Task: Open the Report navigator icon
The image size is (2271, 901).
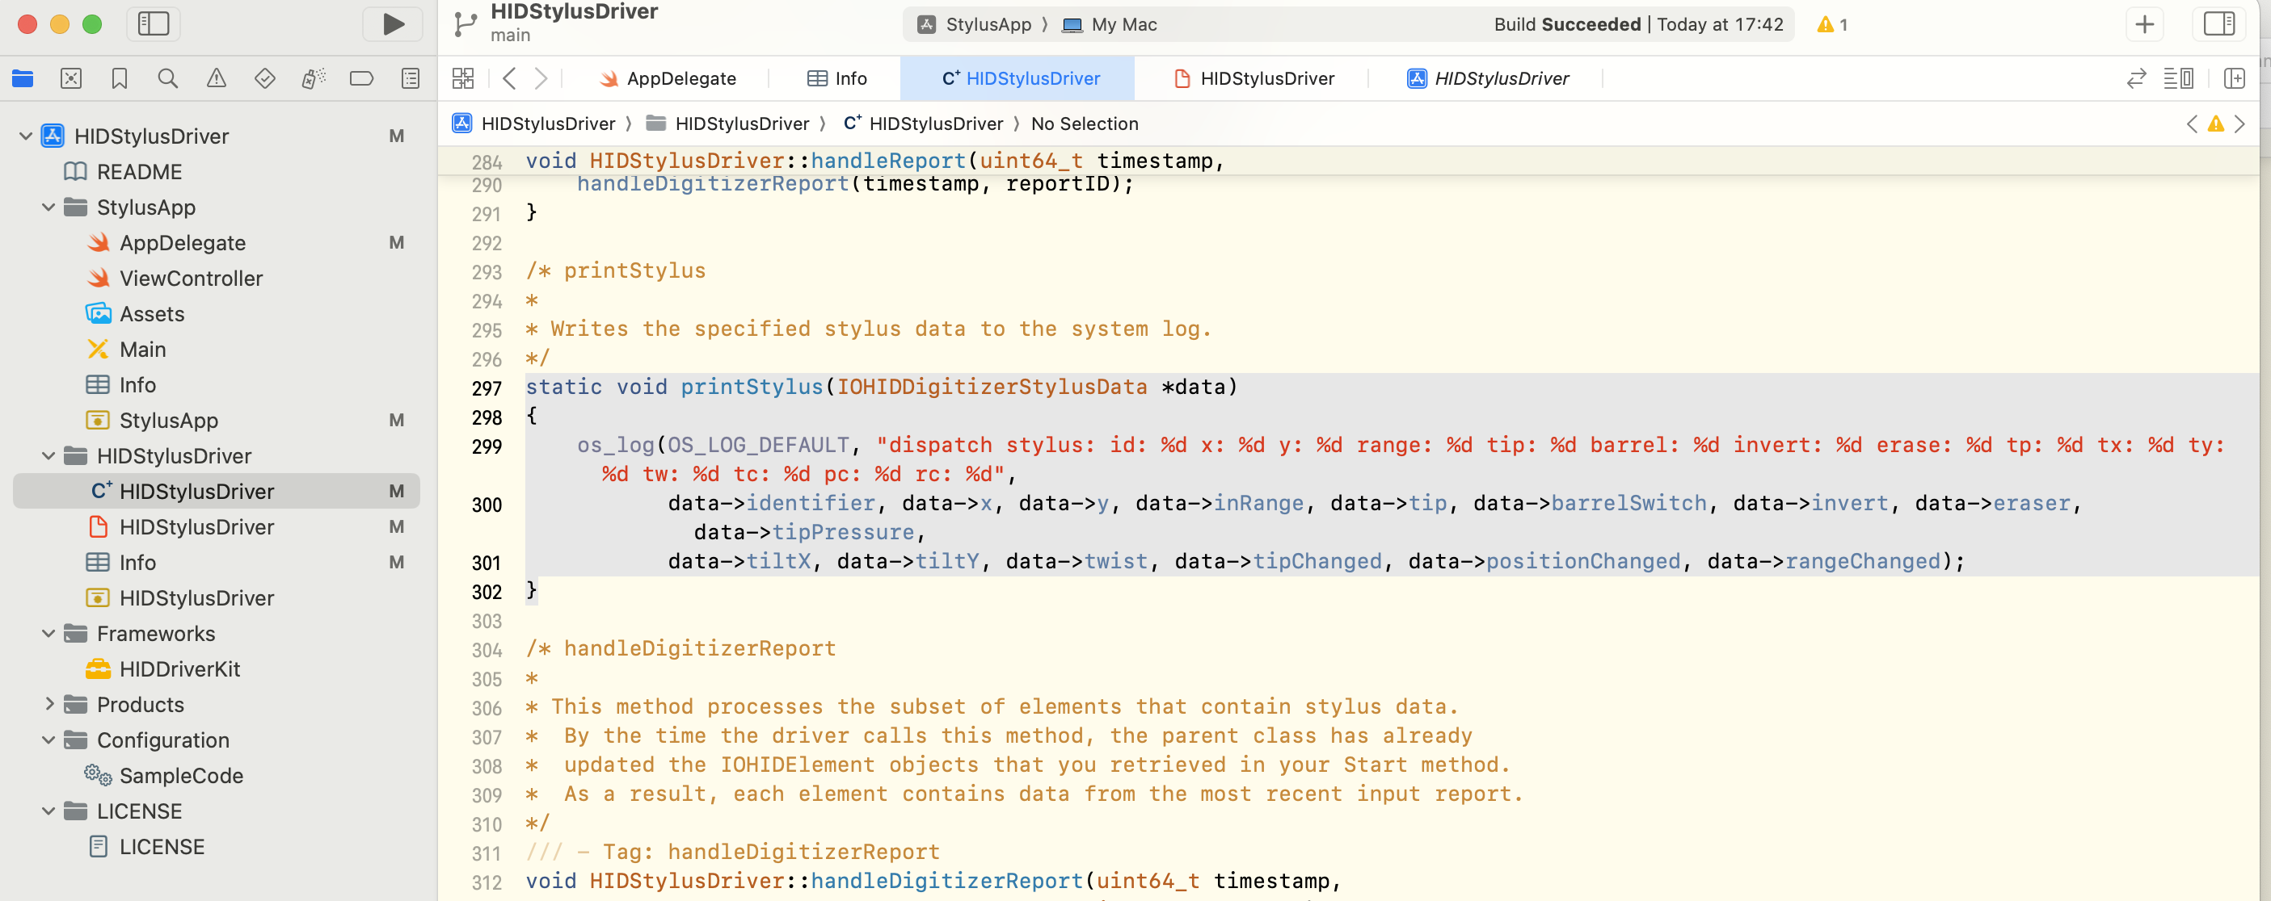Action: [x=410, y=79]
